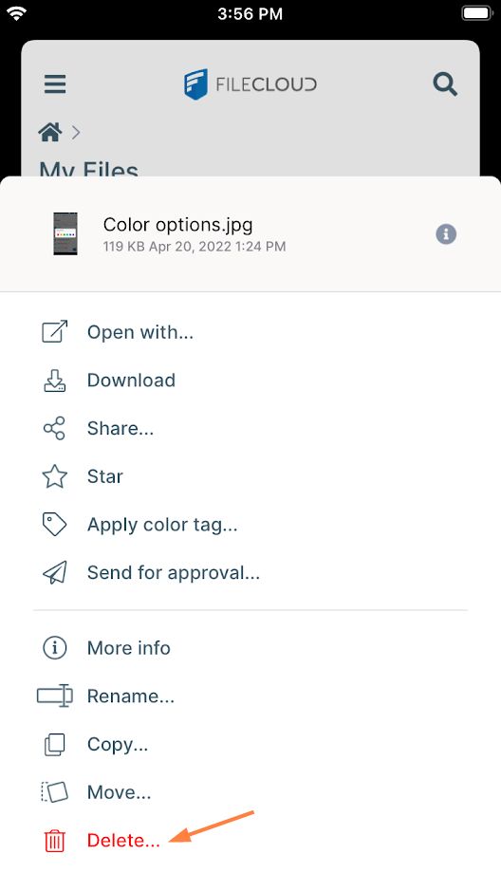The height and width of the screenshot is (891, 501).
Task: Open the Color options.jpg thumbnail preview
Action: click(65, 233)
